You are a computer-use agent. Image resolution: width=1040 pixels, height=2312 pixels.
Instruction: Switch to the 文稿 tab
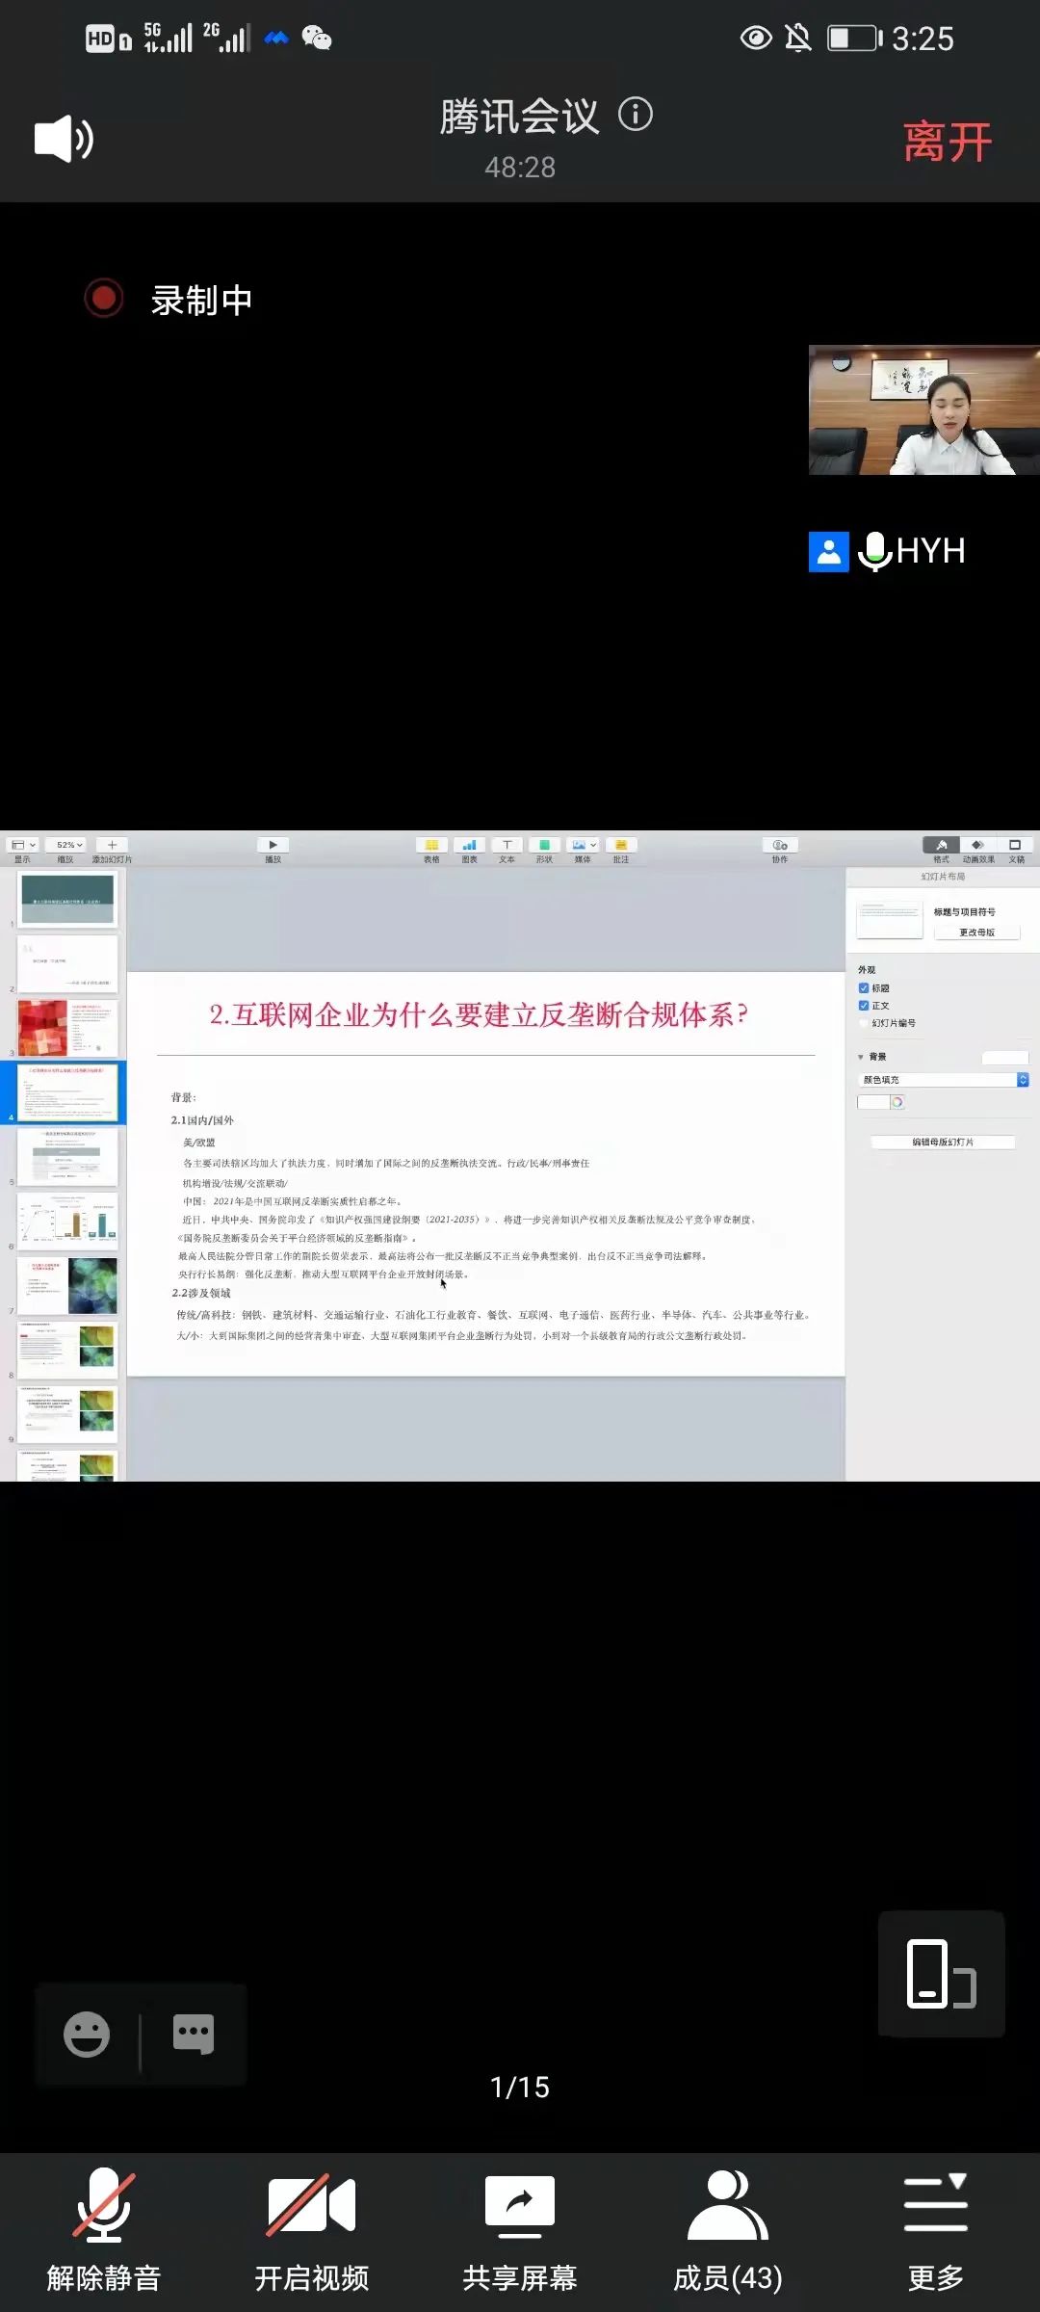(x=1015, y=846)
